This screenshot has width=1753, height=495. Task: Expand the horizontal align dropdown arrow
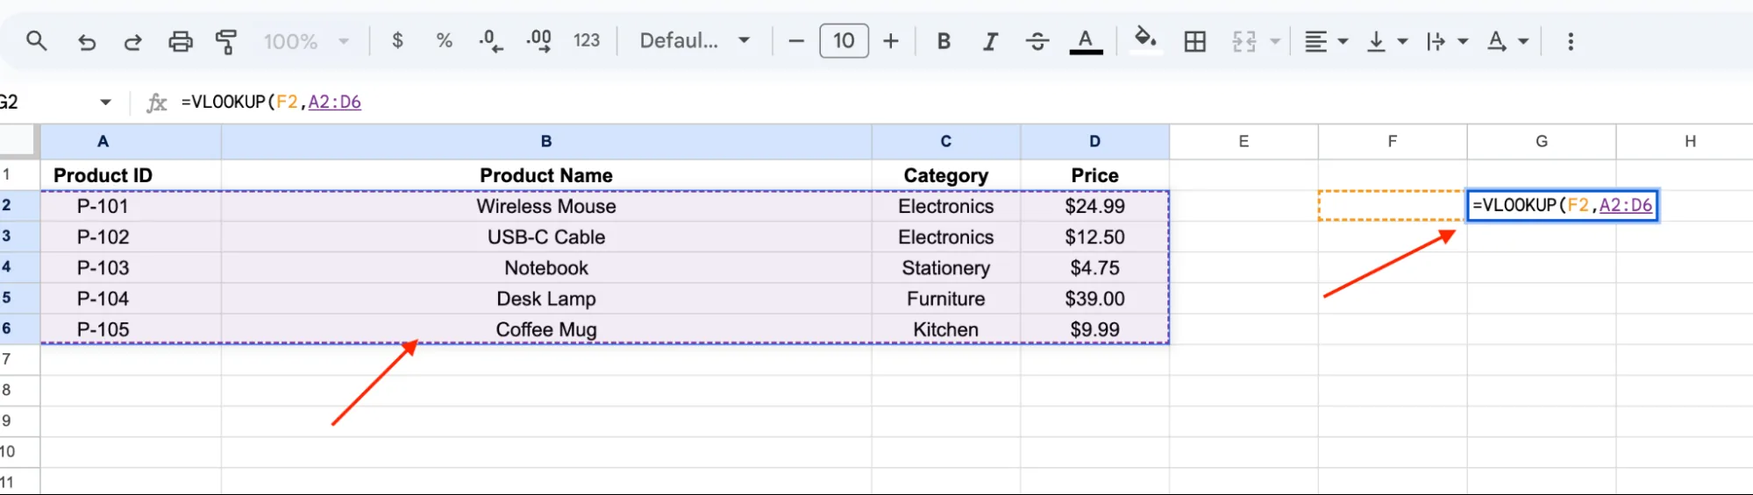(1343, 41)
